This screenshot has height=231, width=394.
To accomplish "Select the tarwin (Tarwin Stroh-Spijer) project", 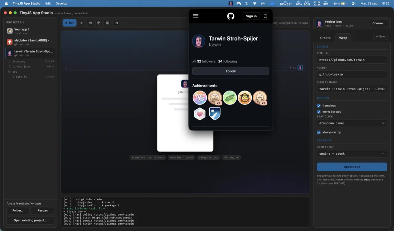I will [30, 53].
